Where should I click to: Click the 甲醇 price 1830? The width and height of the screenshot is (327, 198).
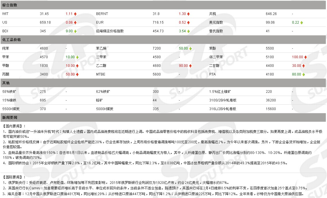(44, 66)
